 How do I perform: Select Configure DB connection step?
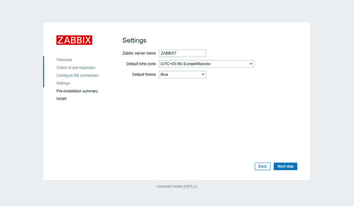(x=78, y=75)
